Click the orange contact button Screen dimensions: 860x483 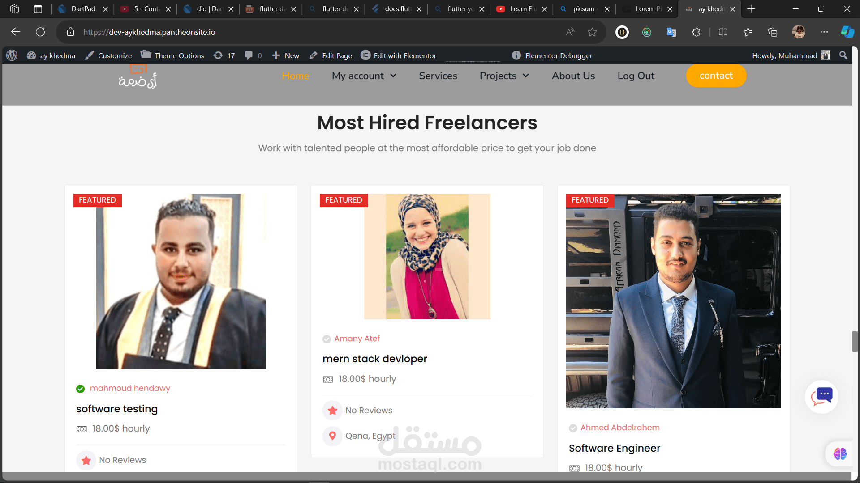pos(716,76)
